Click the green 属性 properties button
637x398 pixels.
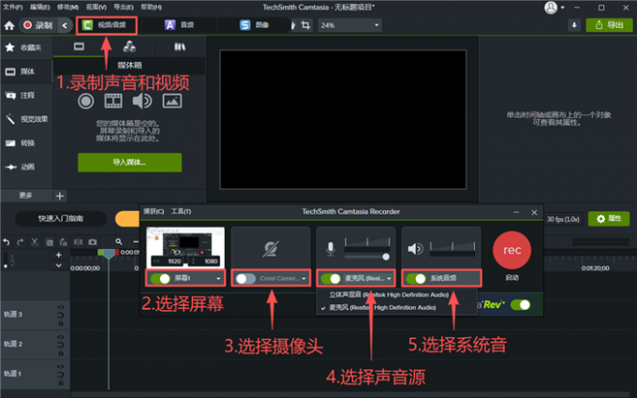pos(609,219)
